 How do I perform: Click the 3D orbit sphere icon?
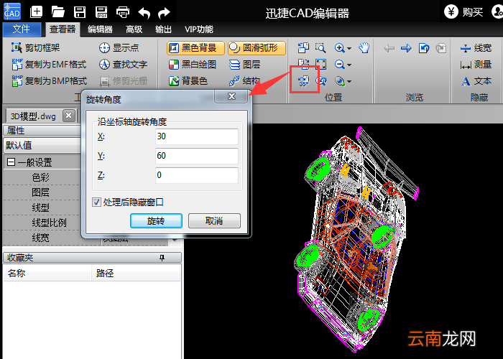[x=339, y=80]
